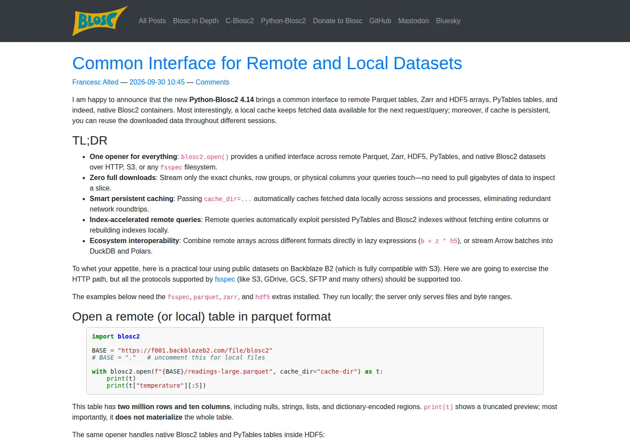Click the 'Open a remote (or local) table' heading
The width and height of the screenshot is (630, 438).
202,317
